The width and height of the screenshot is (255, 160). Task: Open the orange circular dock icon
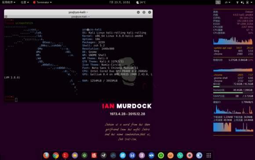click(x=171, y=156)
